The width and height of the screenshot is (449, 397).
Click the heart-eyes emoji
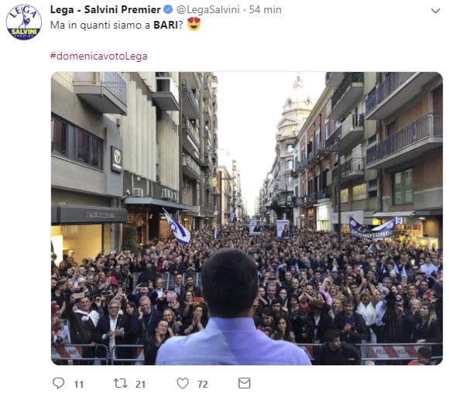coord(194,24)
